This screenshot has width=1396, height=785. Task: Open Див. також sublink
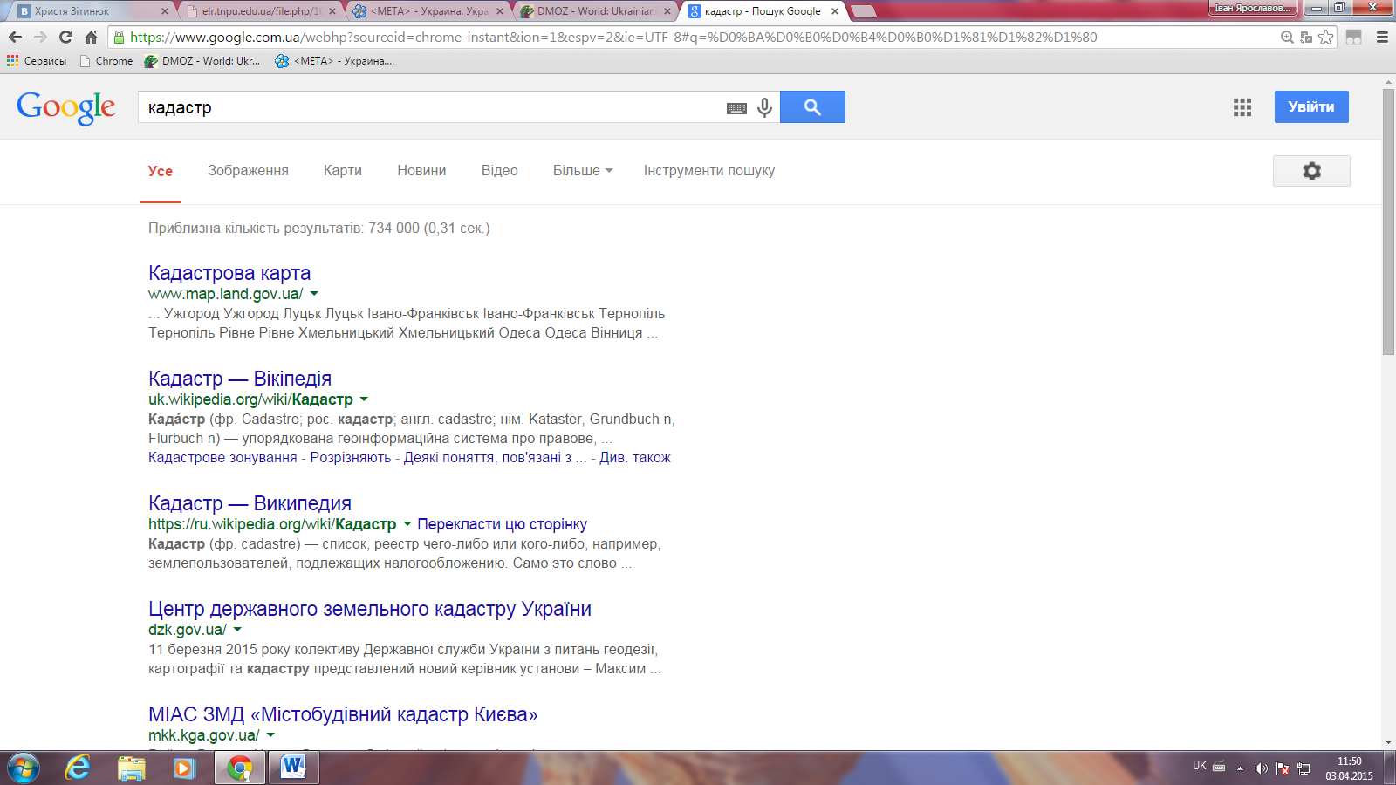point(635,457)
